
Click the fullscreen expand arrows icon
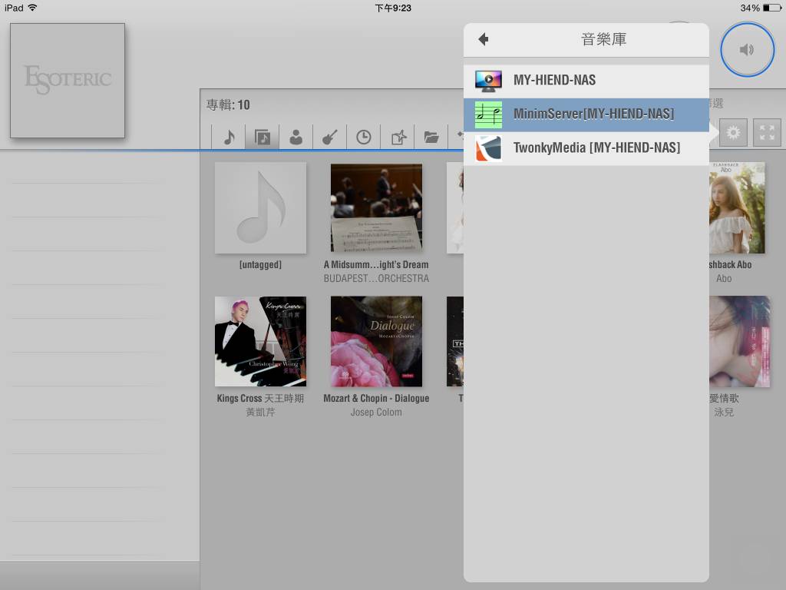(x=767, y=132)
